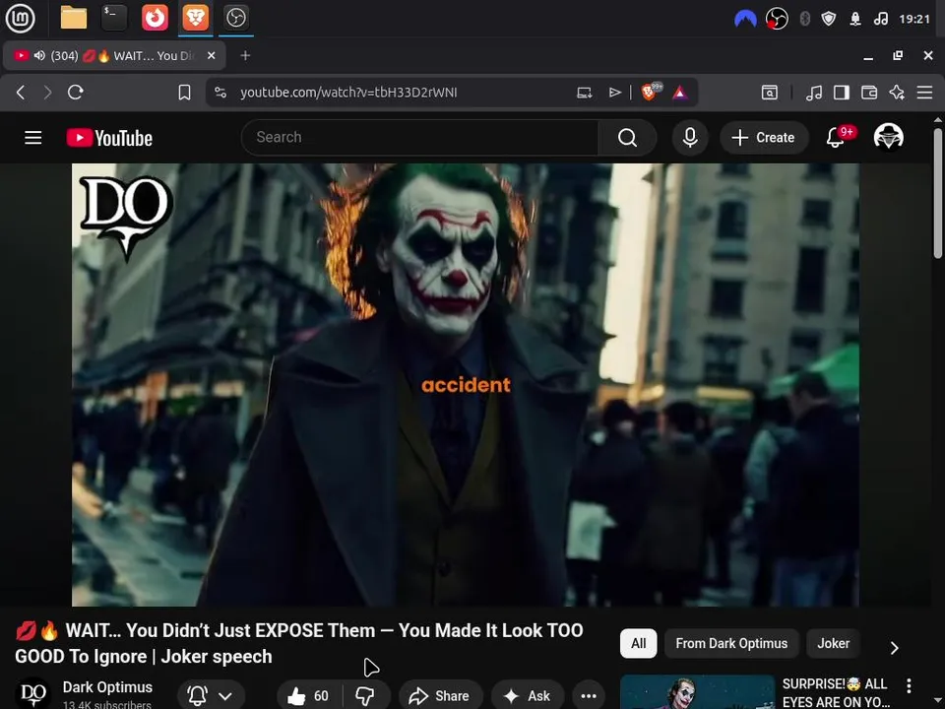Image resolution: width=945 pixels, height=709 pixels.
Task: Open the sound music note tray icon
Action: click(x=880, y=19)
